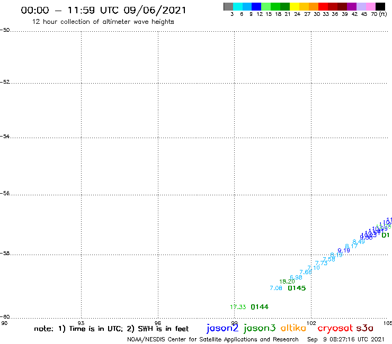Click the maroon swatch between 36 and 39
The height and width of the screenshot is (344, 392).
click(342, 6)
